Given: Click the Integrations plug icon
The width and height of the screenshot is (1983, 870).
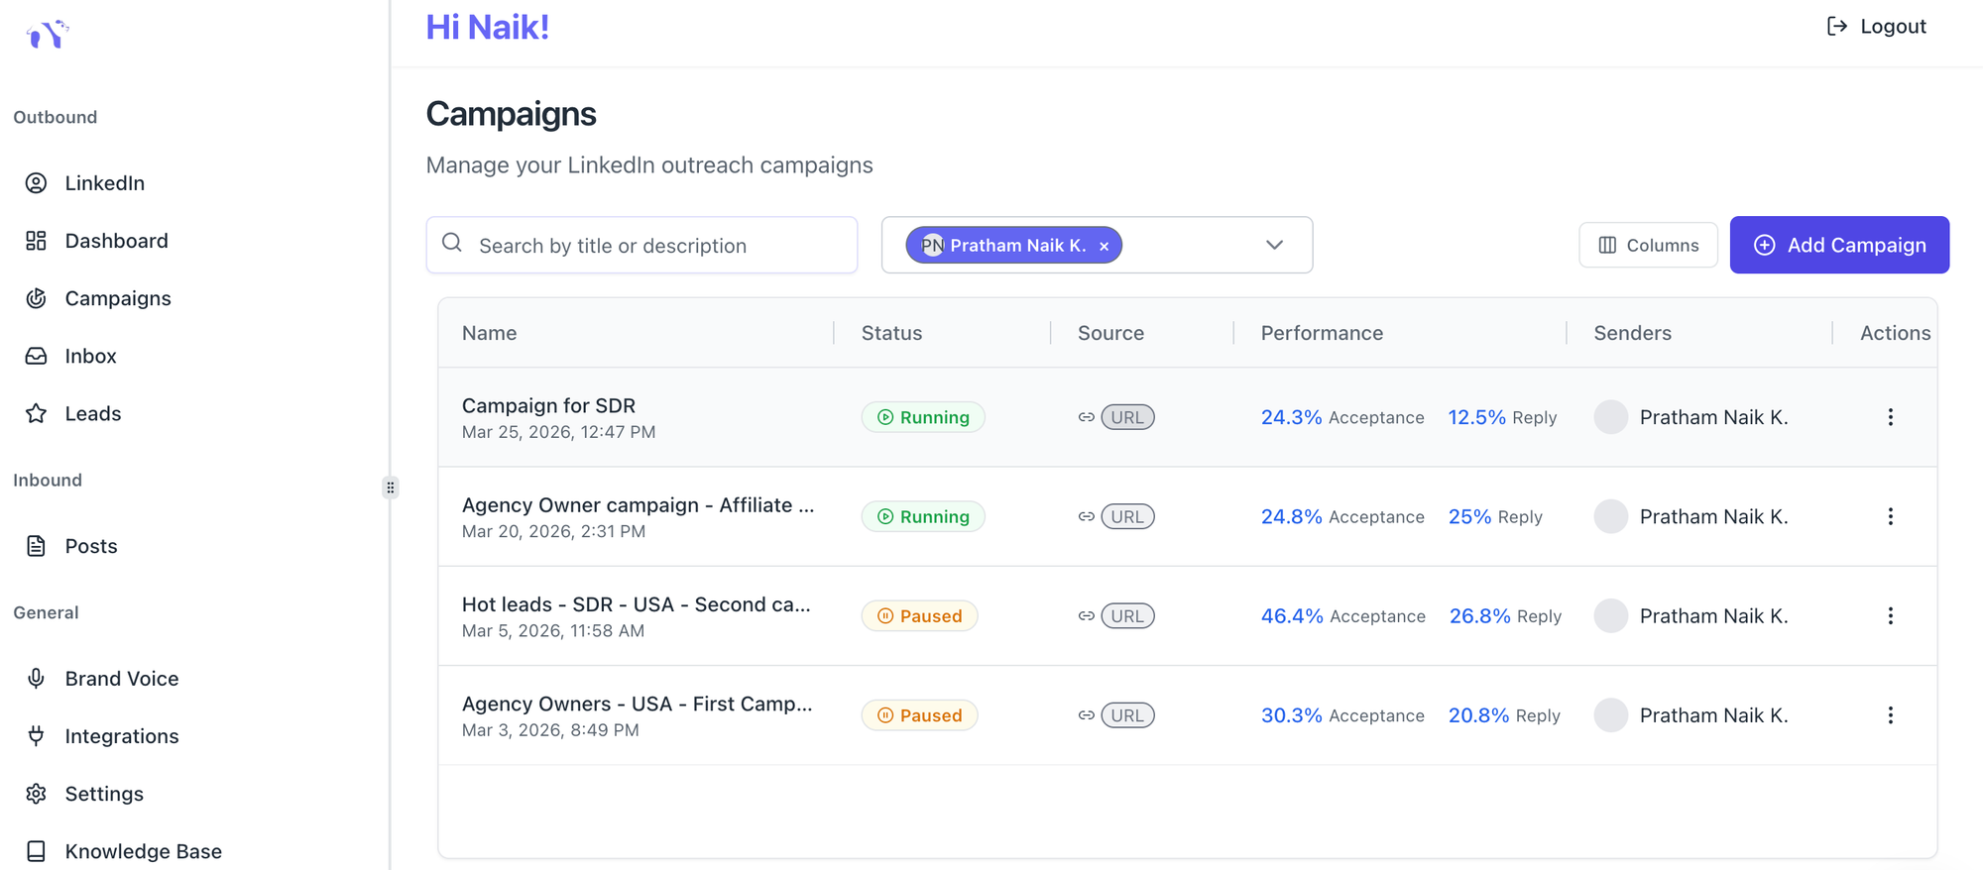Looking at the screenshot, I should pos(37,736).
